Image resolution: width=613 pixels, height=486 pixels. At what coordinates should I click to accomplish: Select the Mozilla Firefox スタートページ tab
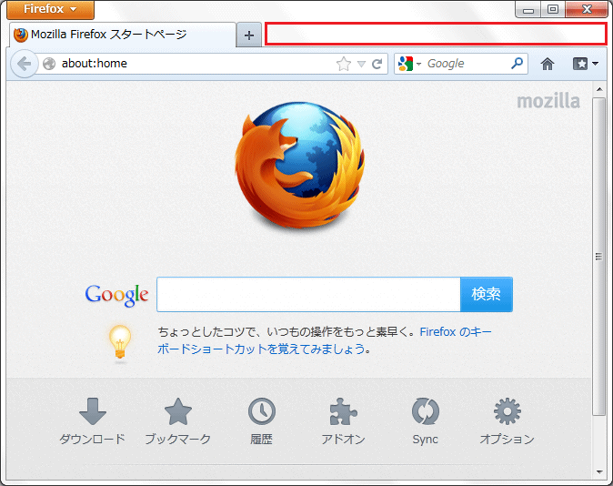pyautogui.click(x=123, y=35)
